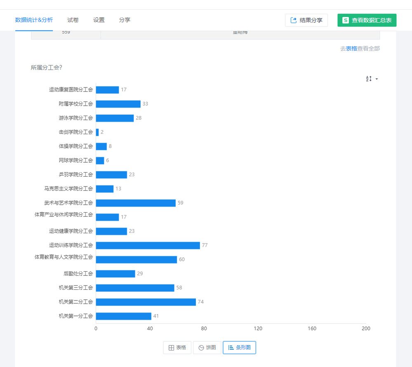Click the A-Z sort icon
The height and width of the screenshot is (367, 412).
pos(369,79)
